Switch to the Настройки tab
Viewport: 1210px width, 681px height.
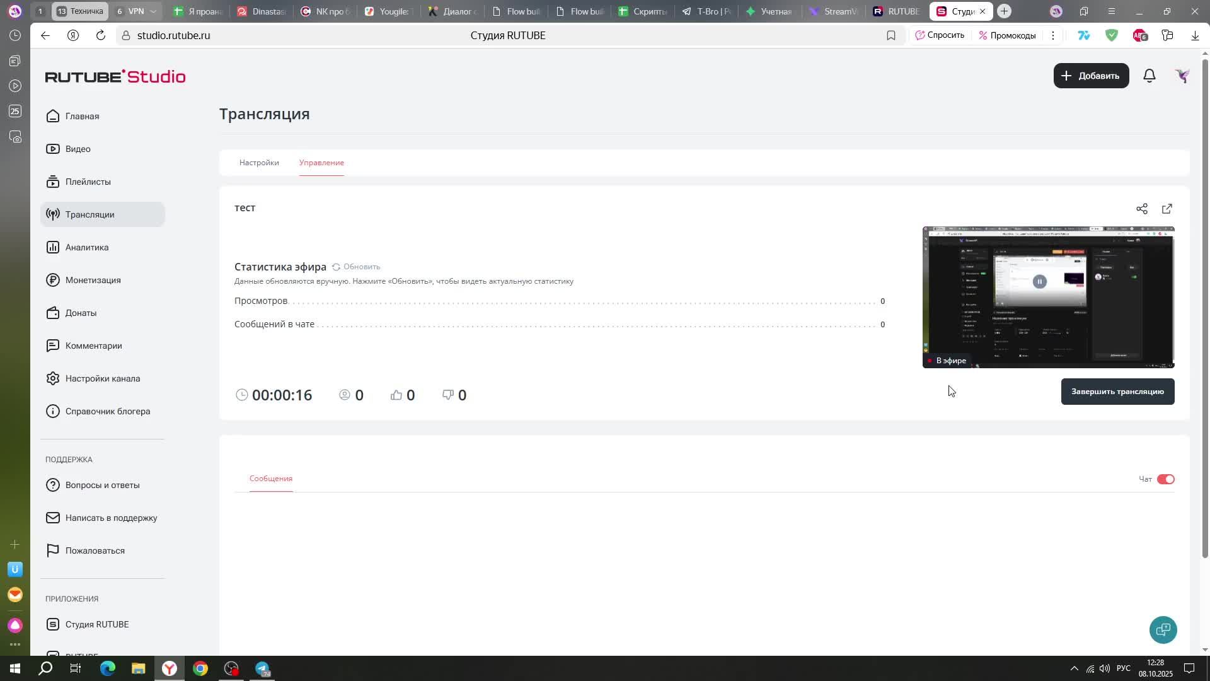coord(259,163)
